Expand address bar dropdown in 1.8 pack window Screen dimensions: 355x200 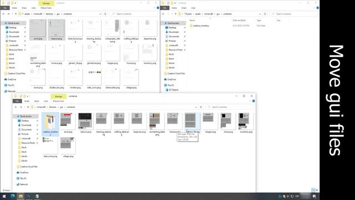pos(260,14)
